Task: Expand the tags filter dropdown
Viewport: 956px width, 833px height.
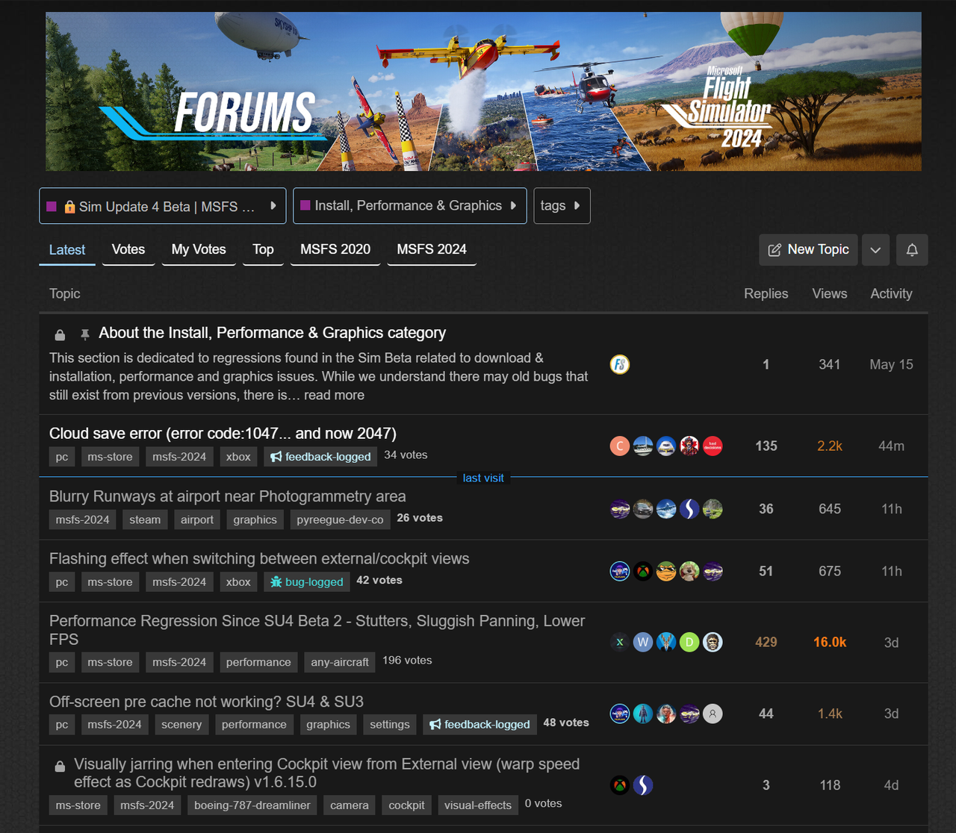Action: coord(562,206)
